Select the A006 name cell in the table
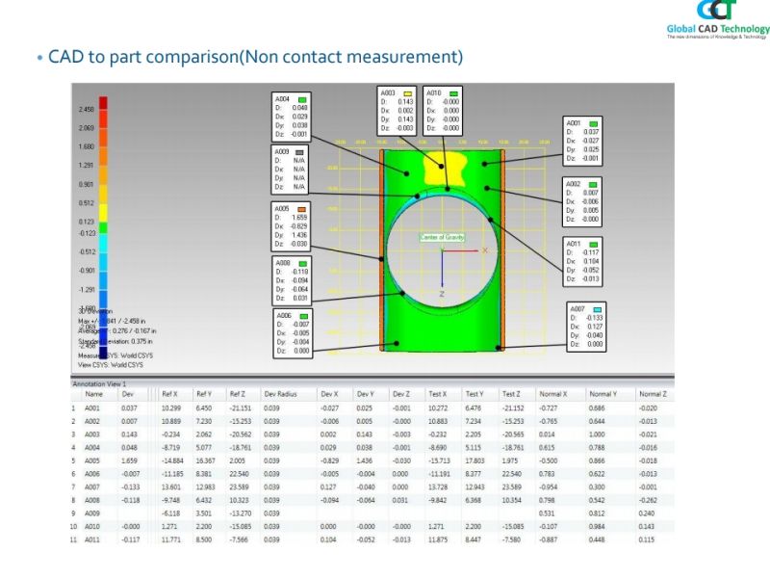Image resolution: width=770 pixels, height=578 pixels. tap(91, 474)
